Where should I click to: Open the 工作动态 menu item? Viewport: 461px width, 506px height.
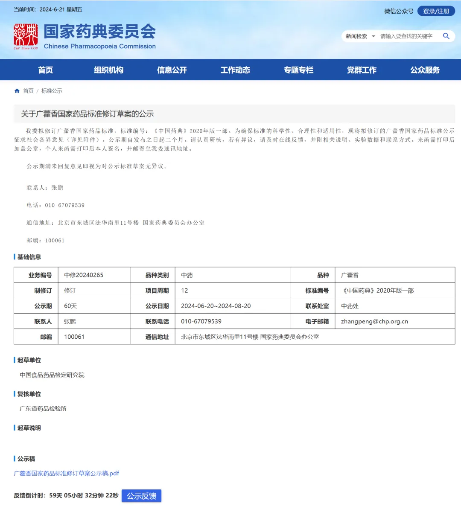(x=235, y=70)
